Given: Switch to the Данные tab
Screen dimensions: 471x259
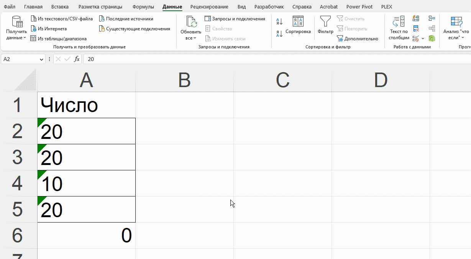Looking at the screenshot, I should point(172,7).
